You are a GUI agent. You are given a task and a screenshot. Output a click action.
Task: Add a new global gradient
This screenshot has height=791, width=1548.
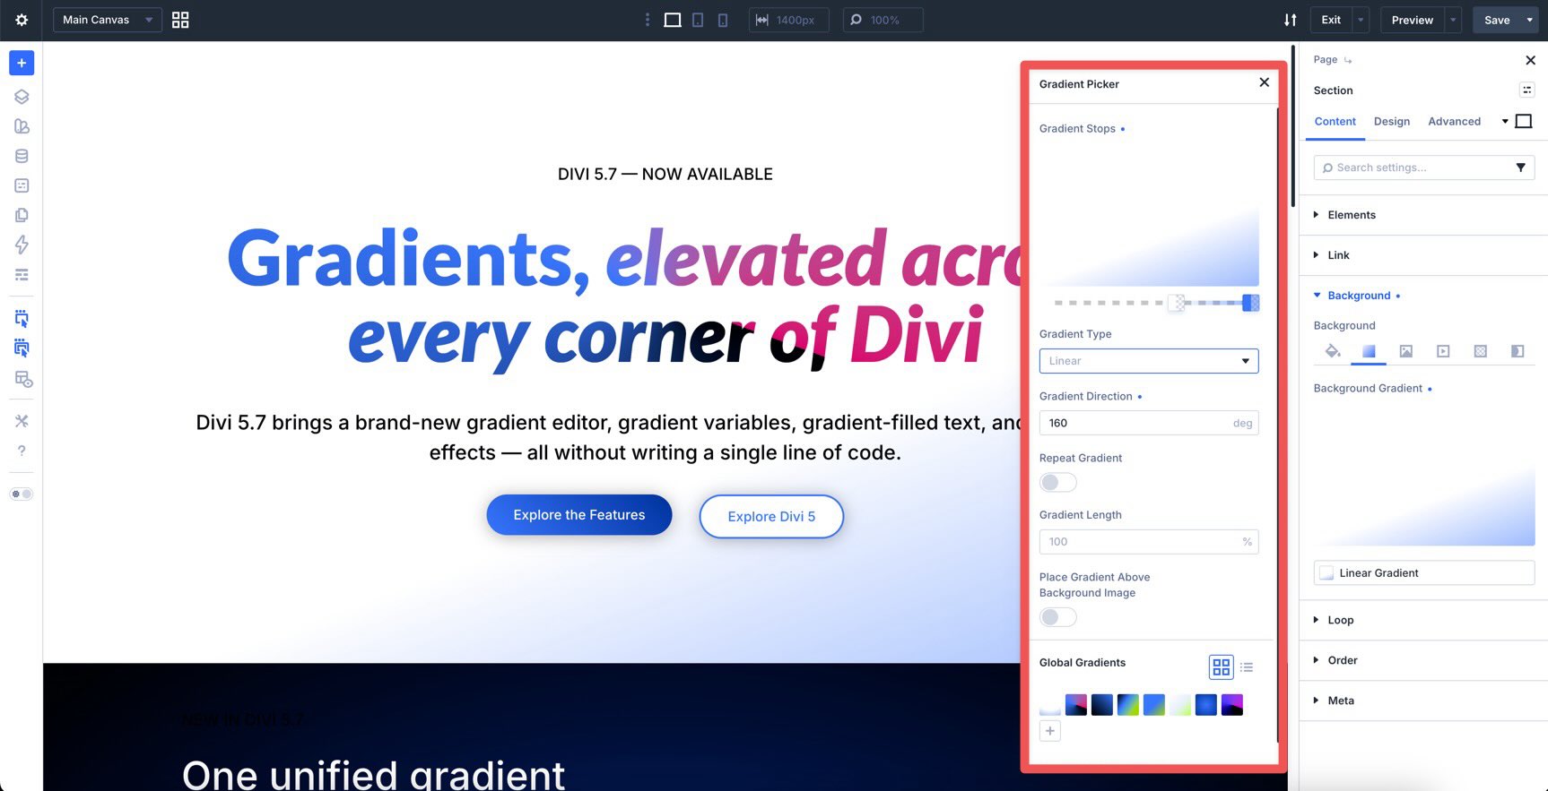tap(1050, 731)
